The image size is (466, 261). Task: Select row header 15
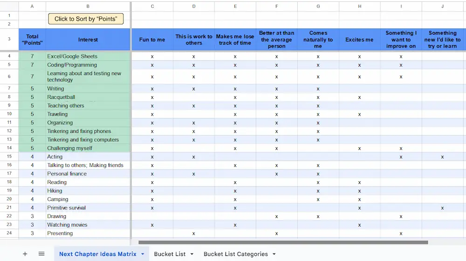pos(9,157)
